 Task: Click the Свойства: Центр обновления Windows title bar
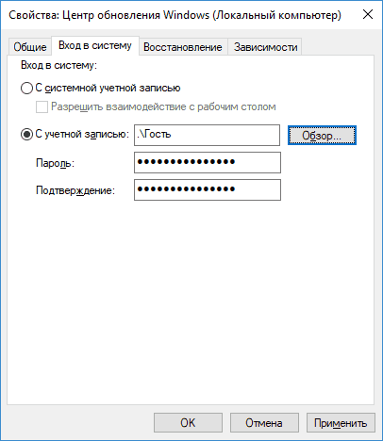pos(175,15)
